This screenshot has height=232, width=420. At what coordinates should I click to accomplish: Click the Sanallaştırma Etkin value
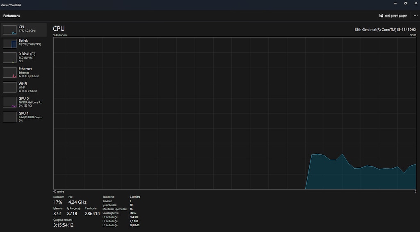132,213
